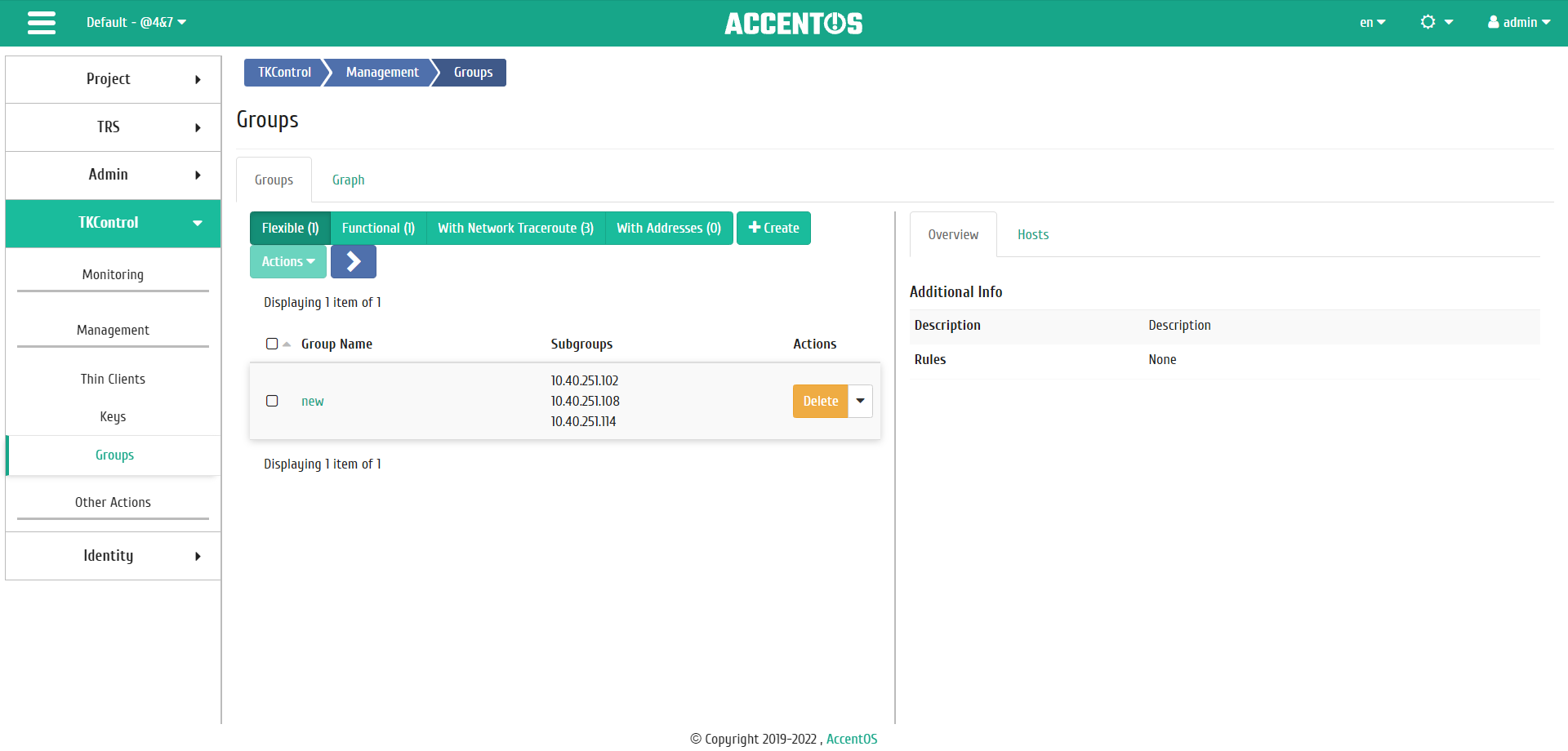Open the Actions dropdown above the table
This screenshot has height=751, width=1568.
pyautogui.click(x=288, y=262)
